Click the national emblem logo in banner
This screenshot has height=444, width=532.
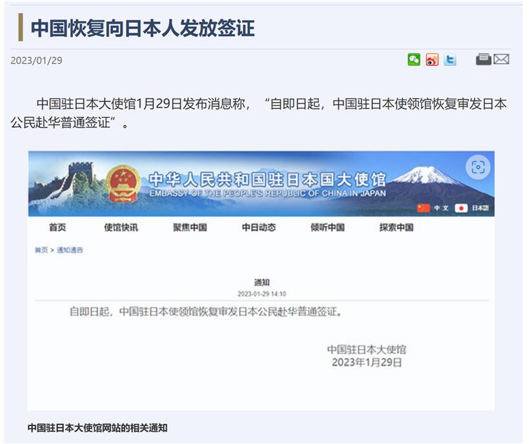123,184
